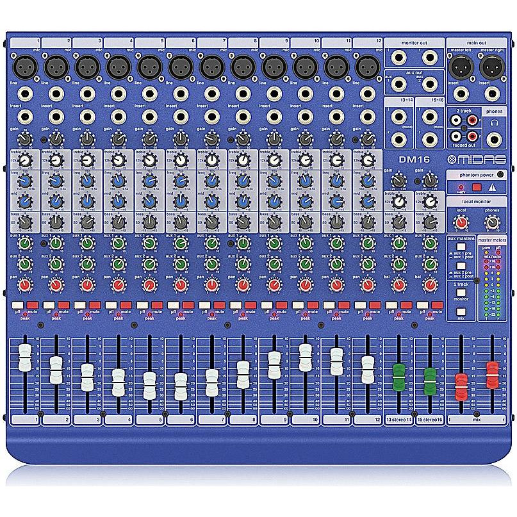The width and height of the screenshot is (517, 517).
Task: Click the stereo 13-14 treble knob
Action: (x=398, y=201)
